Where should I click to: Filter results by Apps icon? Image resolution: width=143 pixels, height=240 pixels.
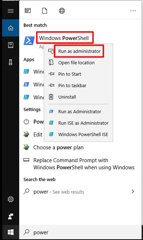[x=28, y=11]
